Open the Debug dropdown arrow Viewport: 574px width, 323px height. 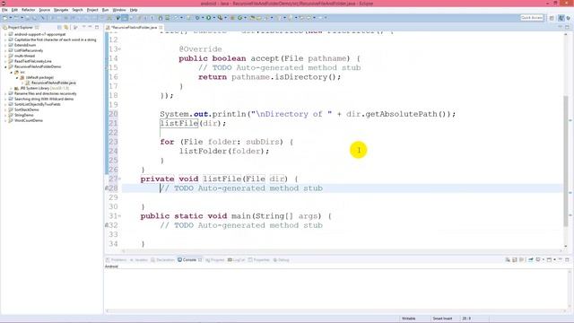coord(203,18)
